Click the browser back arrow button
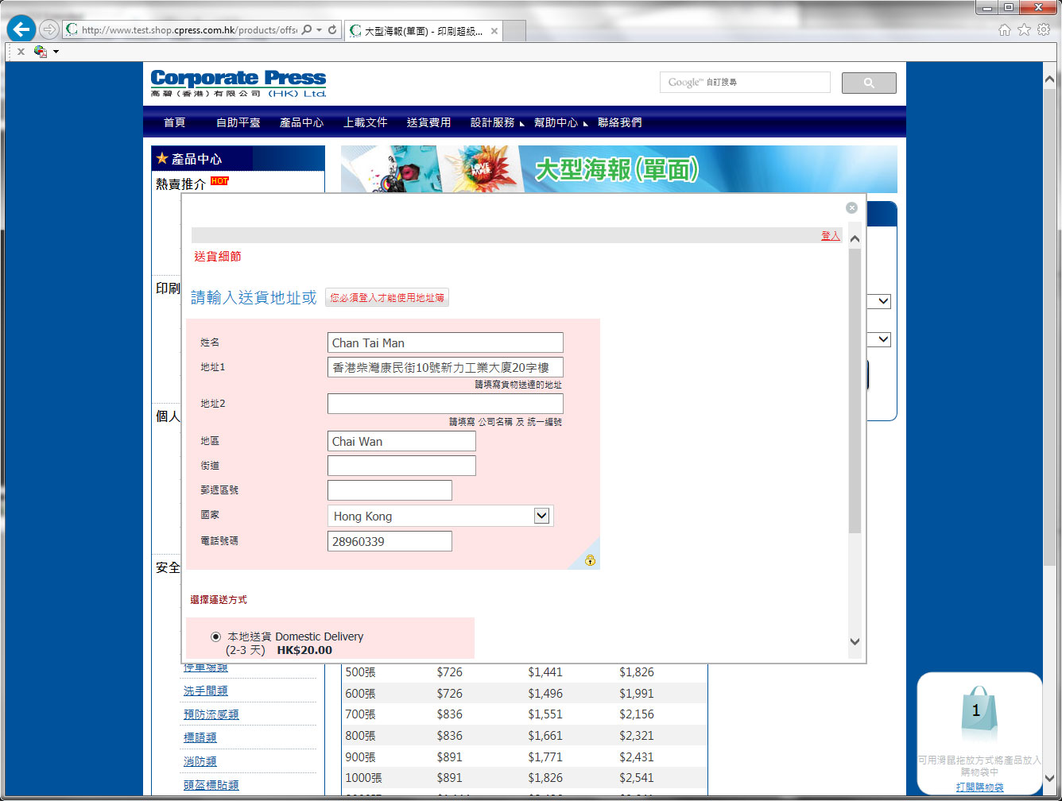1062x801 pixels. (x=21, y=29)
